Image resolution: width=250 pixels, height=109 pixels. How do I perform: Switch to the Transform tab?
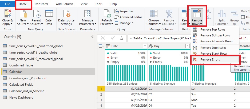pos(41,4)
